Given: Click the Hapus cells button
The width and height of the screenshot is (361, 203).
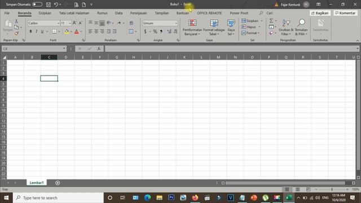Looking at the screenshot, I should pos(249,27).
